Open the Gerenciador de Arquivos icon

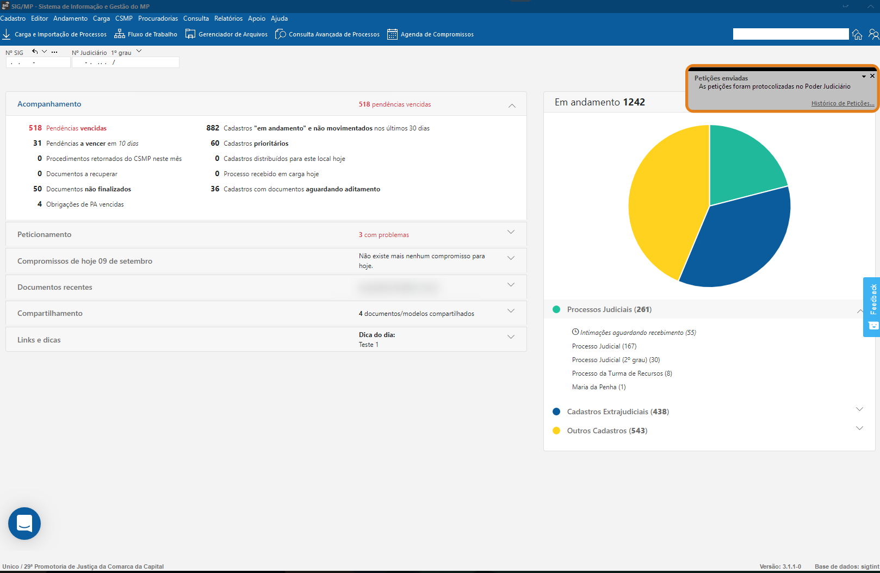pos(190,34)
